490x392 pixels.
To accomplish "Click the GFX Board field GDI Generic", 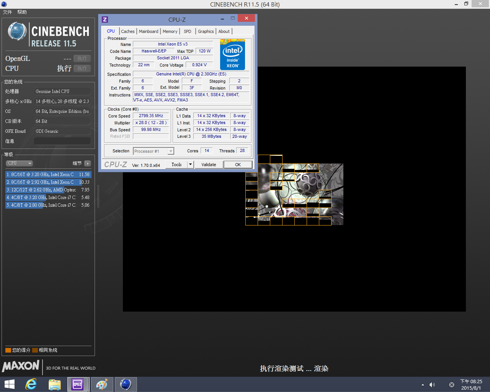I will (x=62, y=131).
